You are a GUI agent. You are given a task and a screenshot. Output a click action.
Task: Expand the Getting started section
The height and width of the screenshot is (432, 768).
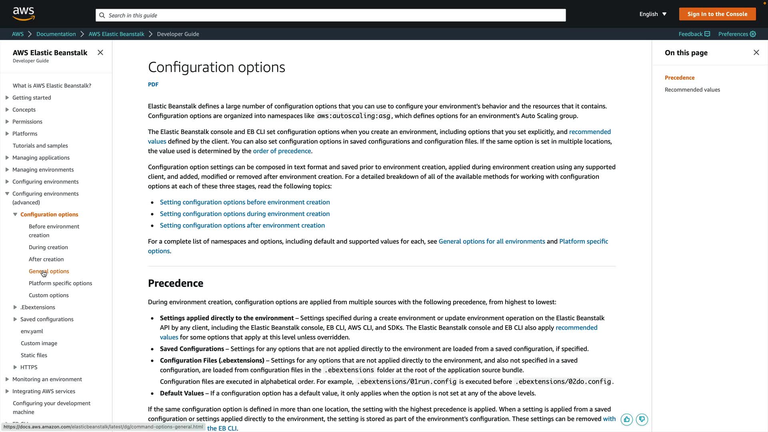tap(7, 98)
